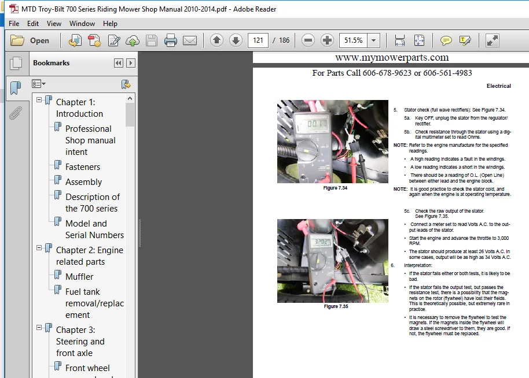
Task: Open the File menu
Action: click(14, 24)
